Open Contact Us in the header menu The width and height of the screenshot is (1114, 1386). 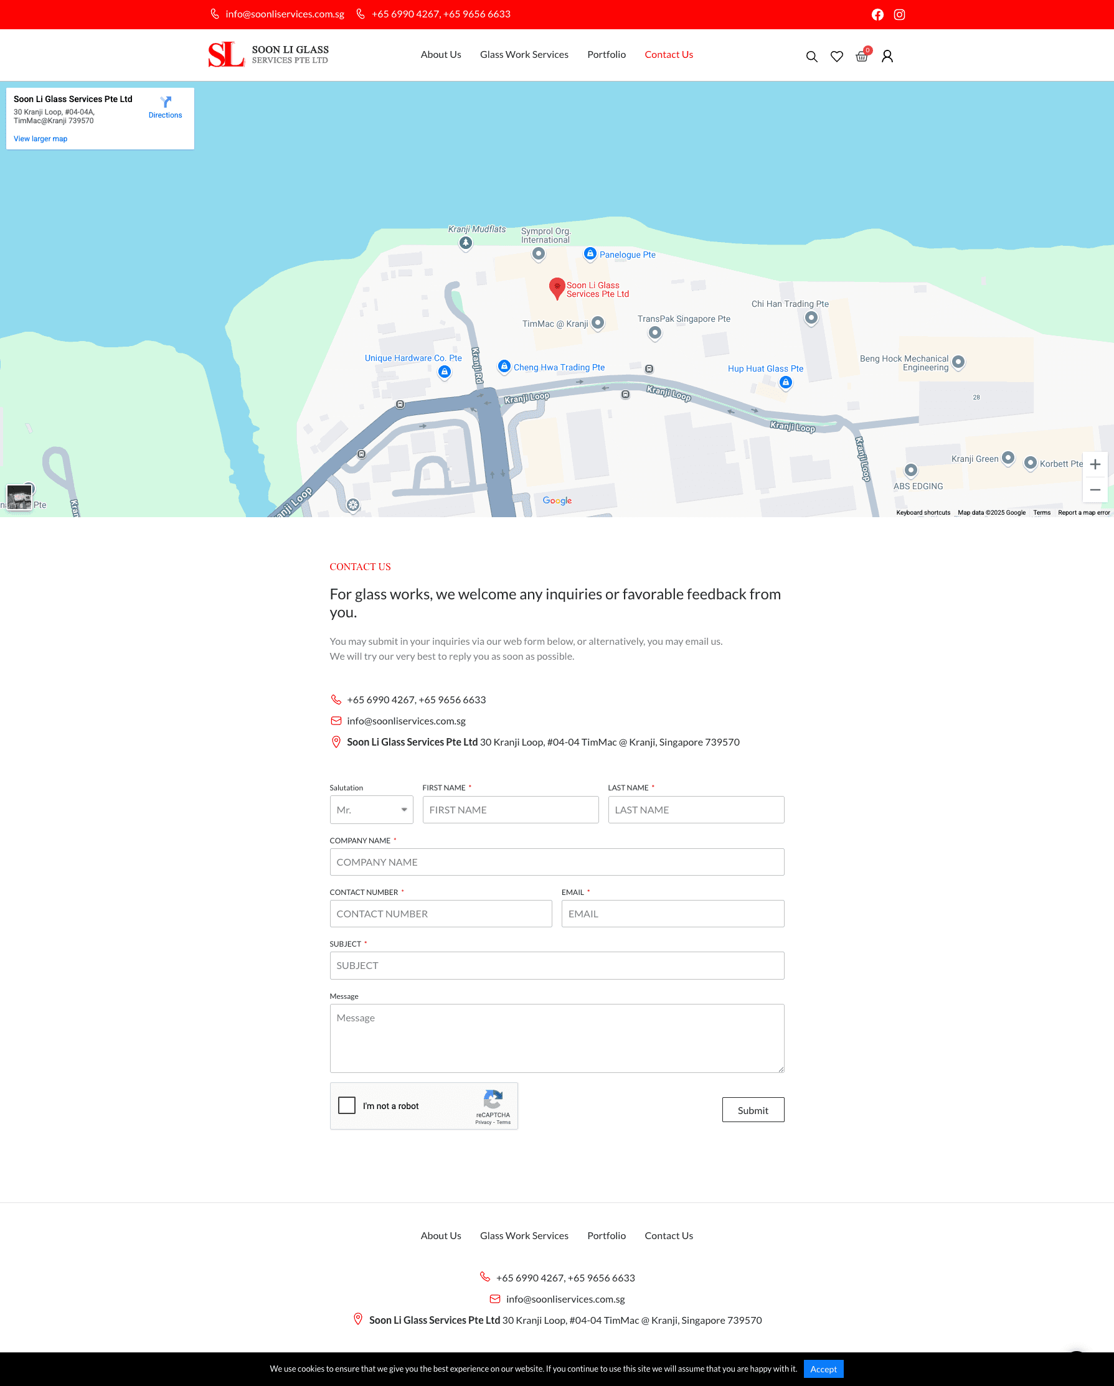tap(669, 55)
